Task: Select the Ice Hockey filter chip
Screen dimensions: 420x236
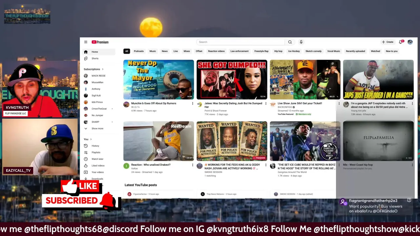Action: coord(294,51)
